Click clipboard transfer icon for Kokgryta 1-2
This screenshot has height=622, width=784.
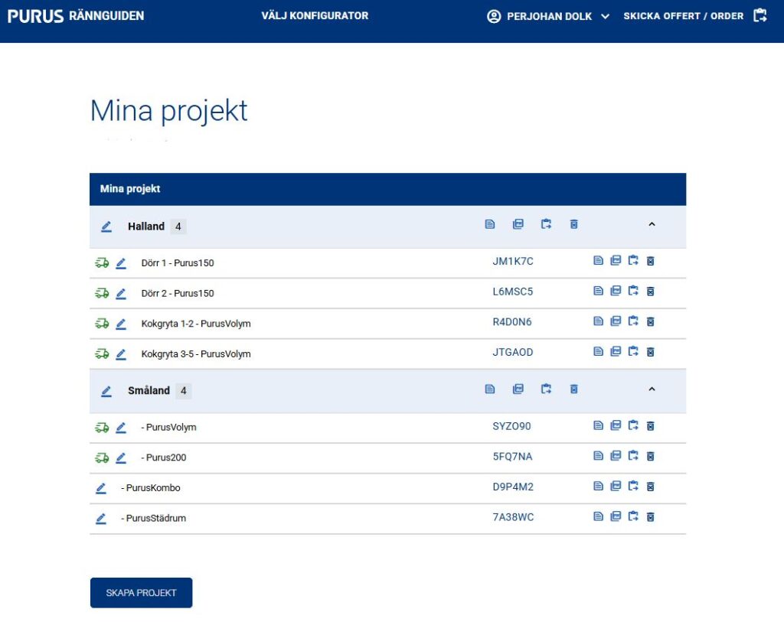coord(633,322)
